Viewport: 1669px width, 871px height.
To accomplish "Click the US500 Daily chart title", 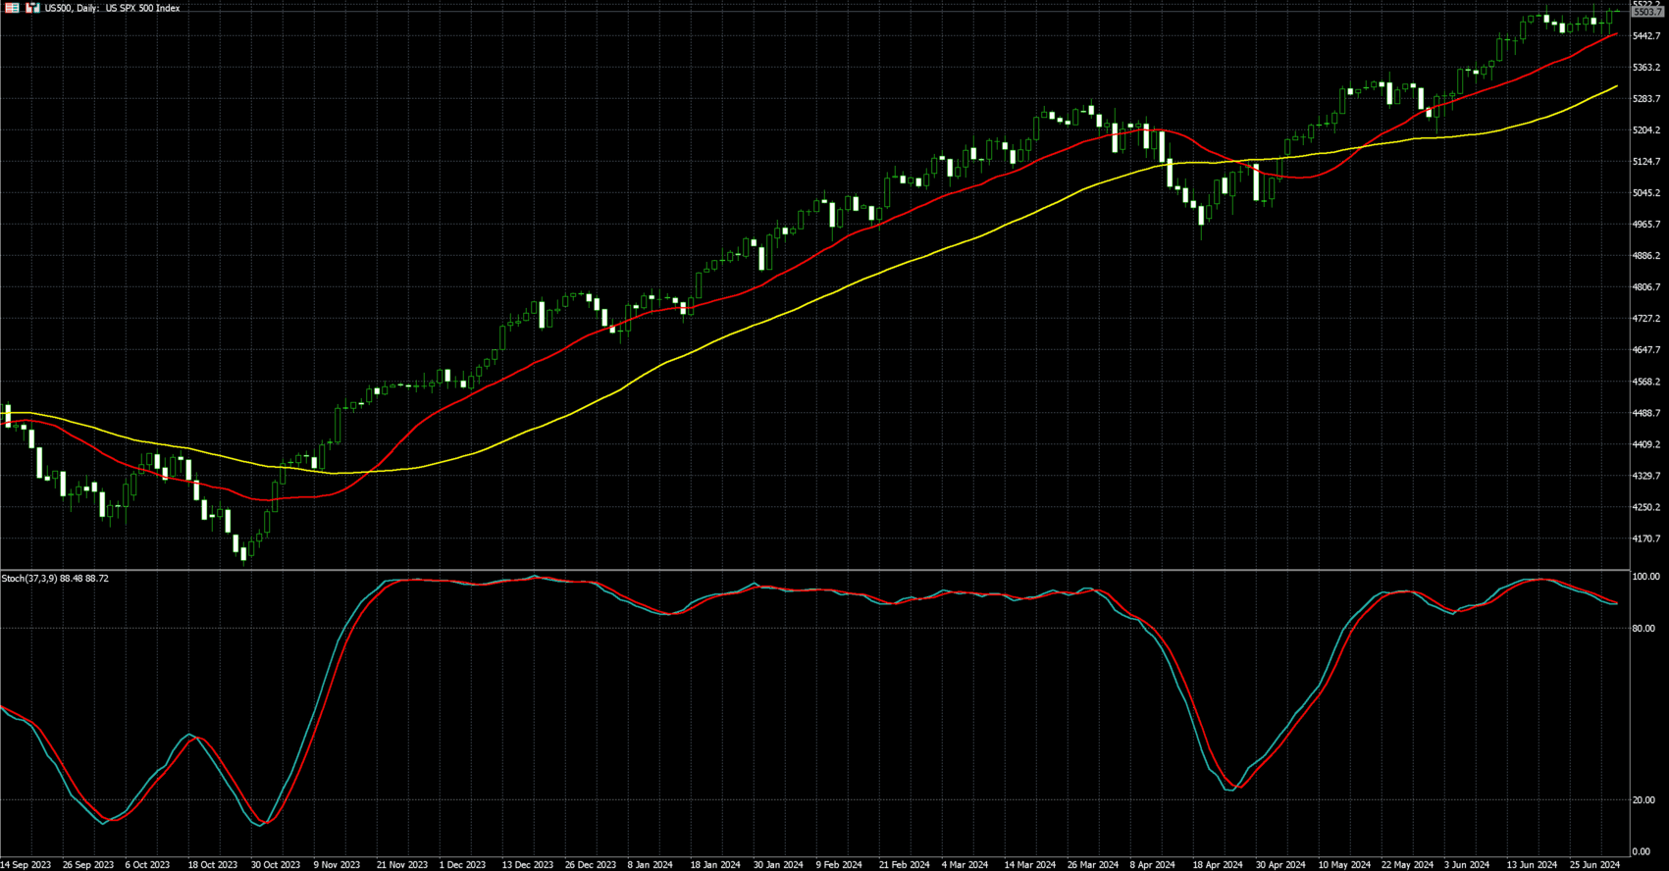I will click(x=112, y=8).
